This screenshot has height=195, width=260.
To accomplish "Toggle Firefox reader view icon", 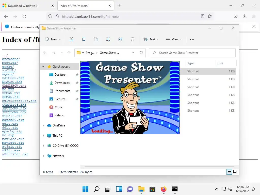I will click(x=202, y=16).
